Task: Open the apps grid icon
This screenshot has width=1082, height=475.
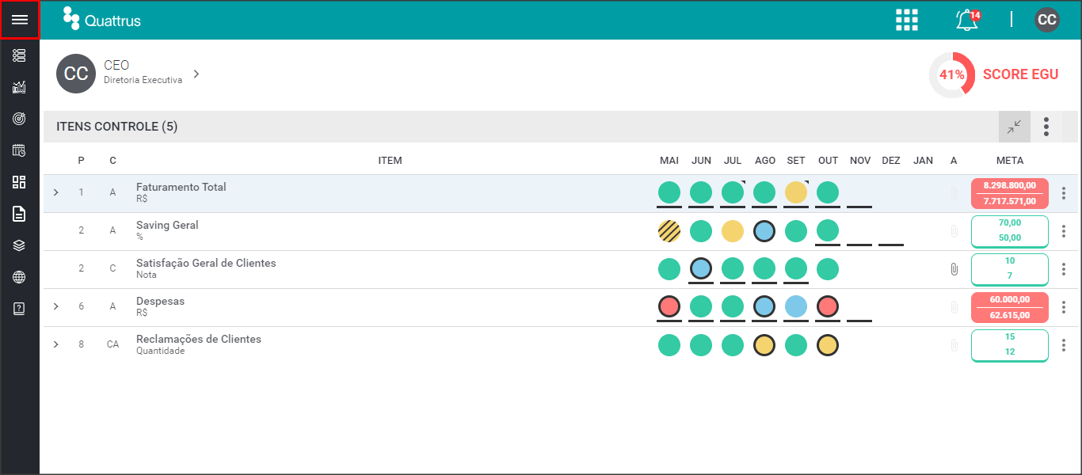Action: (x=907, y=20)
